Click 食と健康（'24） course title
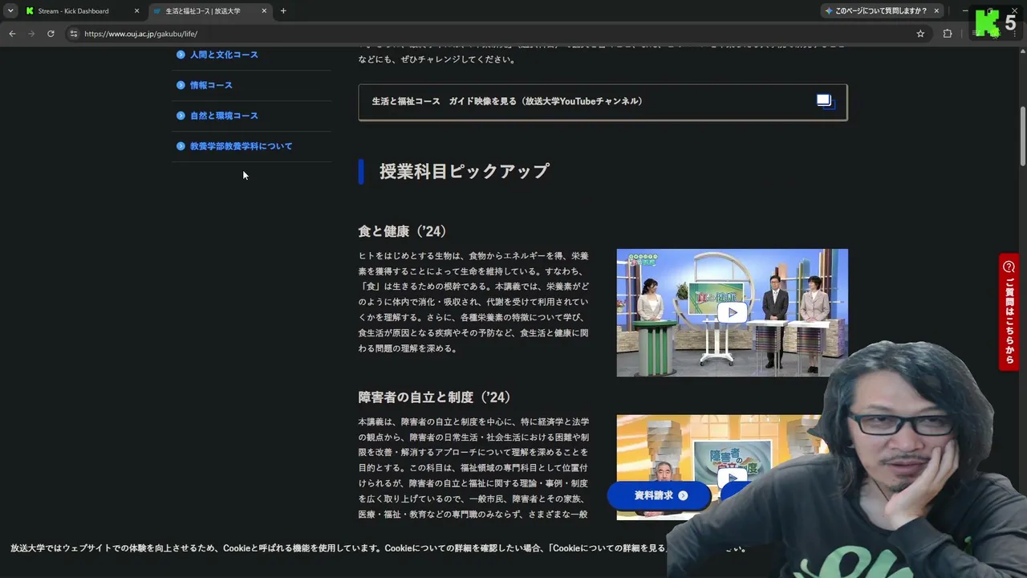The height and width of the screenshot is (578, 1027). [x=402, y=231]
